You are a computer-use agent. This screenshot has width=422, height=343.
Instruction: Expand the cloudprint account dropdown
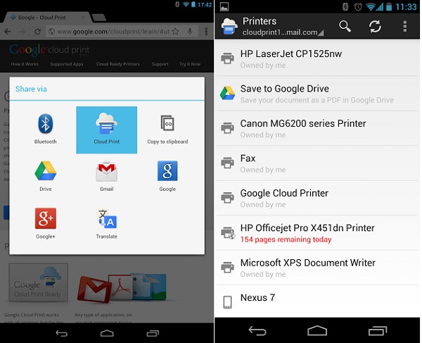pyautogui.click(x=283, y=32)
